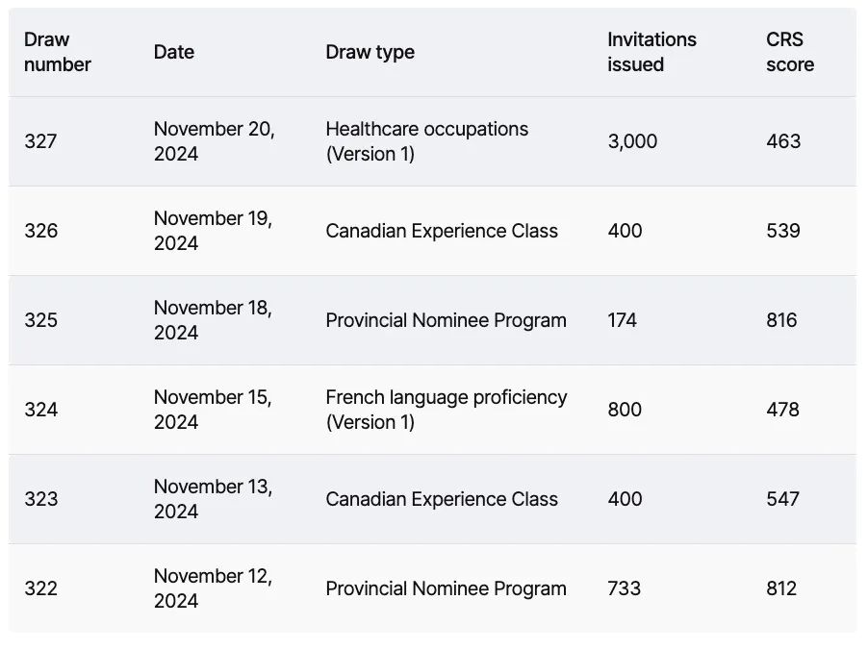
Task: Click the Draw type column header
Action: pyautogui.click(x=370, y=53)
